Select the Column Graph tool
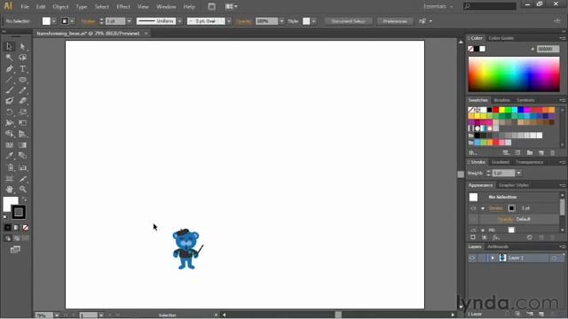The height and width of the screenshot is (319, 568). (22, 167)
